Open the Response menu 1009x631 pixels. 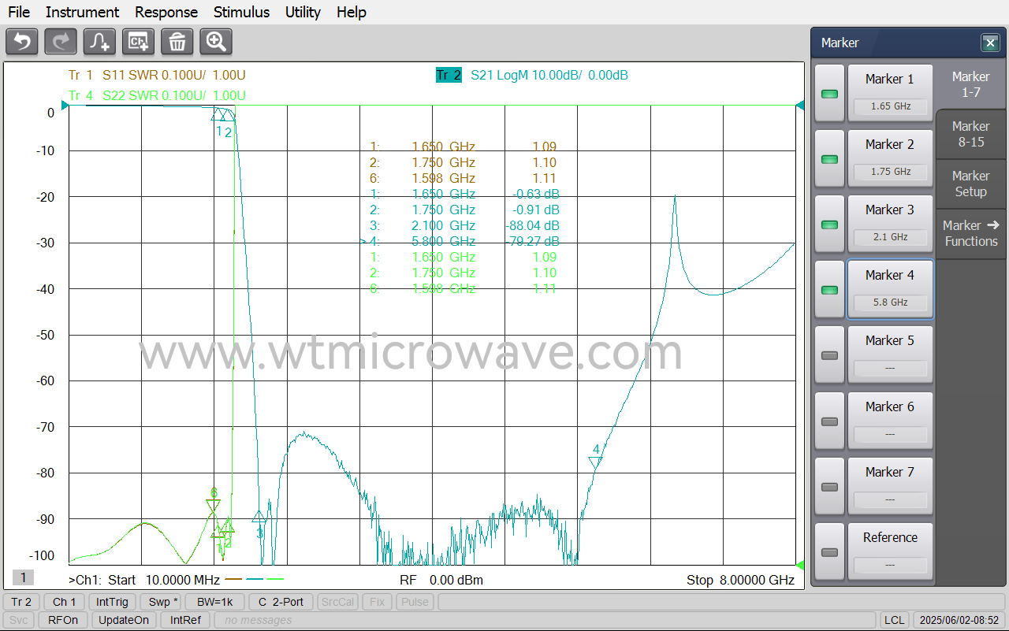(166, 12)
